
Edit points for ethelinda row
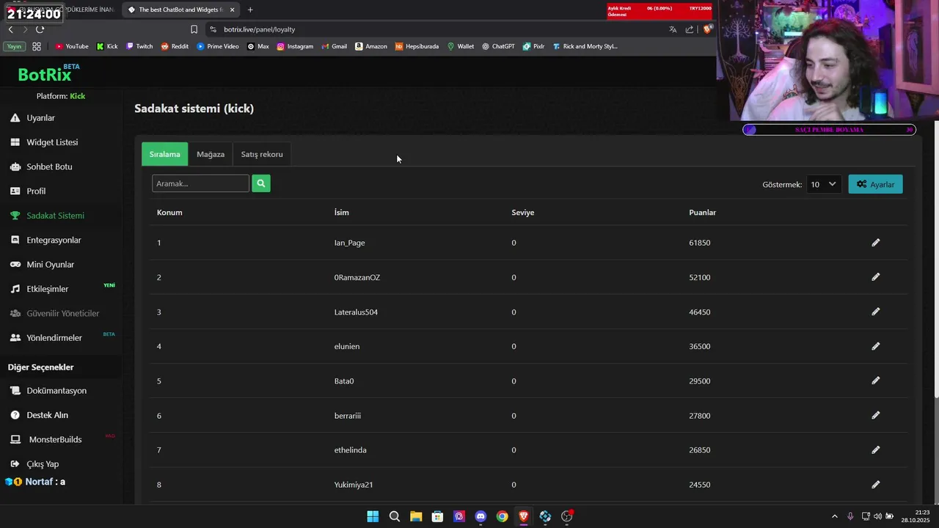click(875, 450)
